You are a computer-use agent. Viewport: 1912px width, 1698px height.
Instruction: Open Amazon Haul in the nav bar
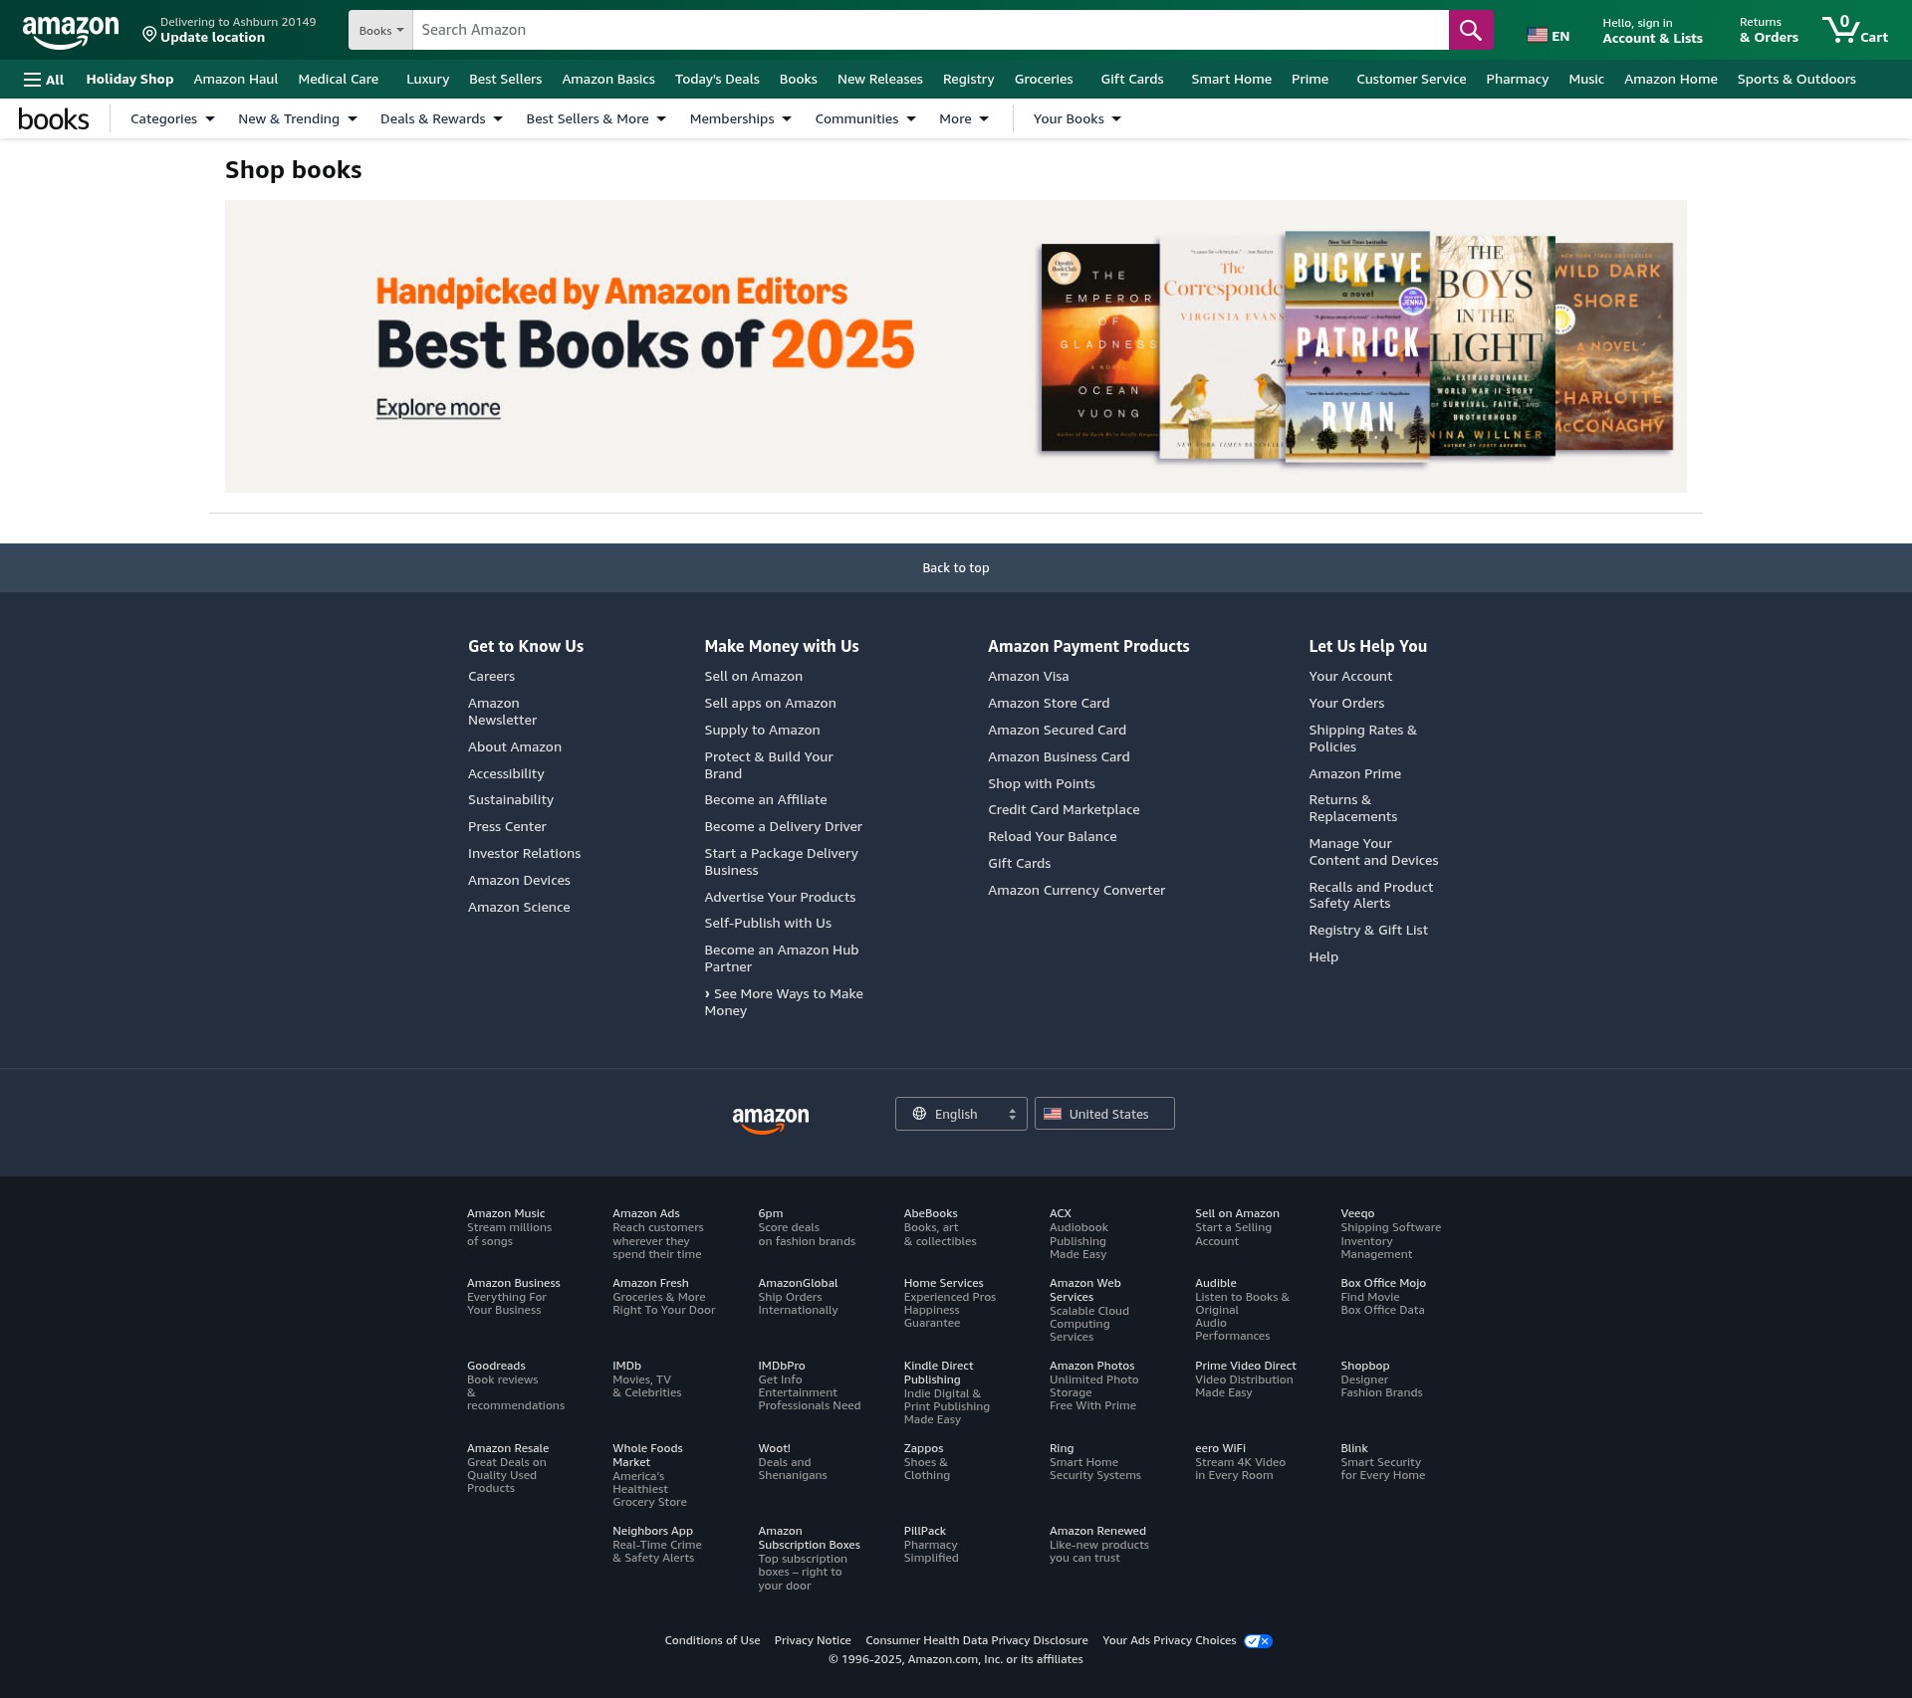coord(236,80)
